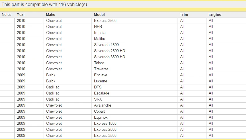This screenshot has height=140, width=246.
Task: Click Cadillac make in the Escalade row
Action: tap(53, 93)
